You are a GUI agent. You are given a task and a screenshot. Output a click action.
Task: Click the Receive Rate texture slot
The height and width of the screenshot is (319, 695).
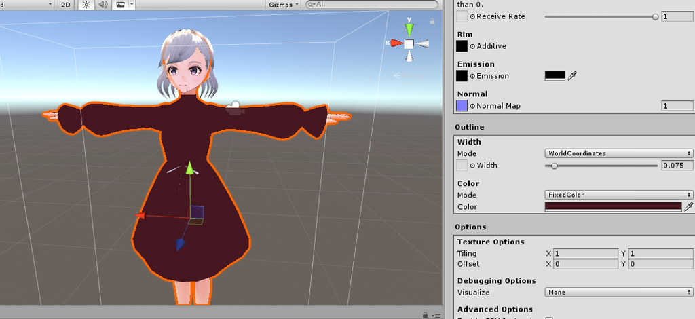pos(462,16)
